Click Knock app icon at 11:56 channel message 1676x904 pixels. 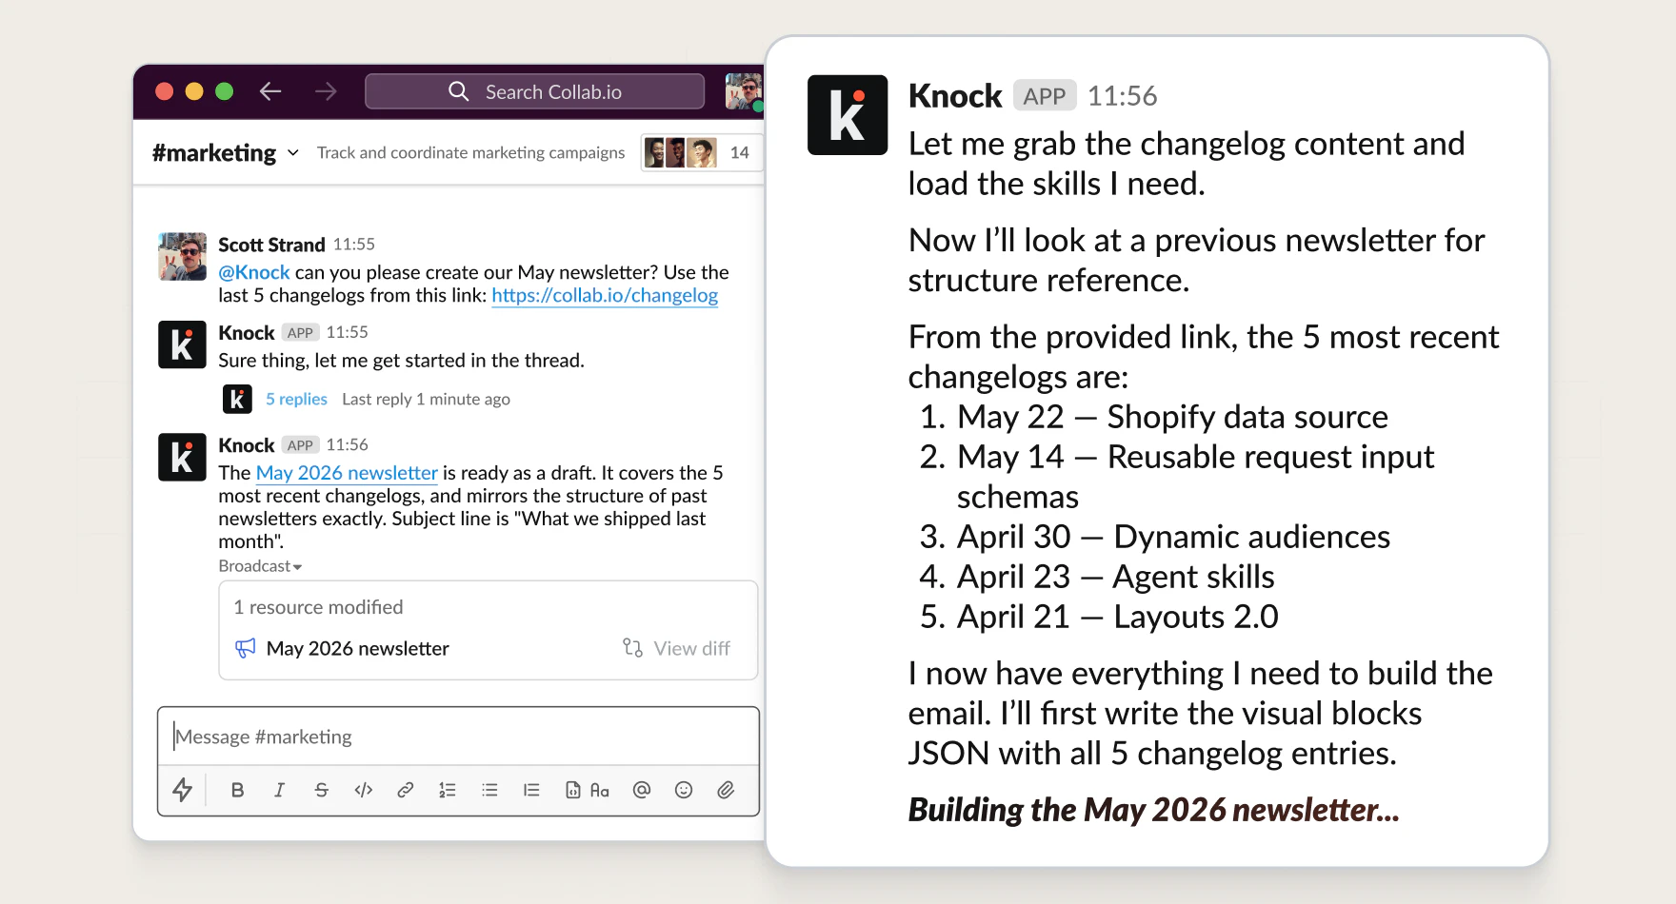point(182,457)
